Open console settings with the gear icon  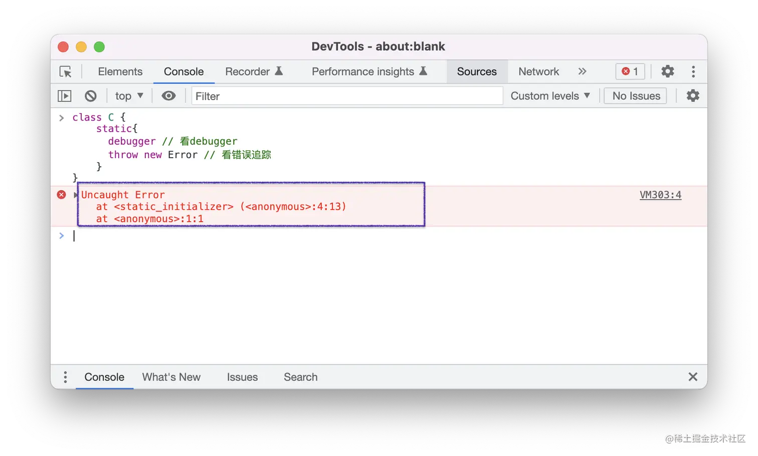point(693,96)
